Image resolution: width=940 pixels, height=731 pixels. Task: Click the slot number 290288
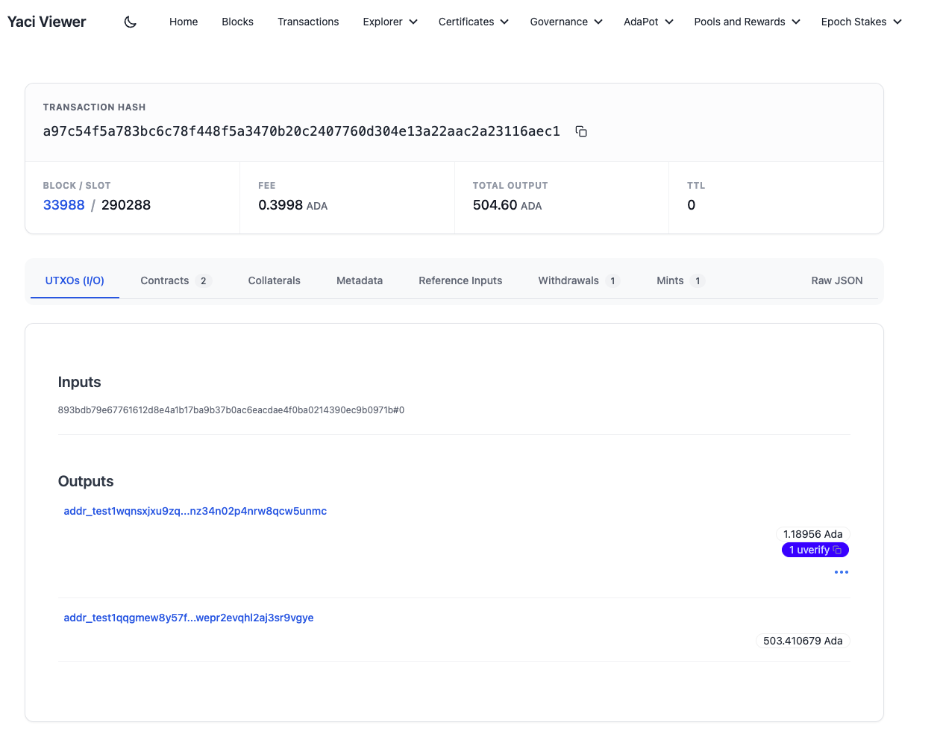(126, 205)
